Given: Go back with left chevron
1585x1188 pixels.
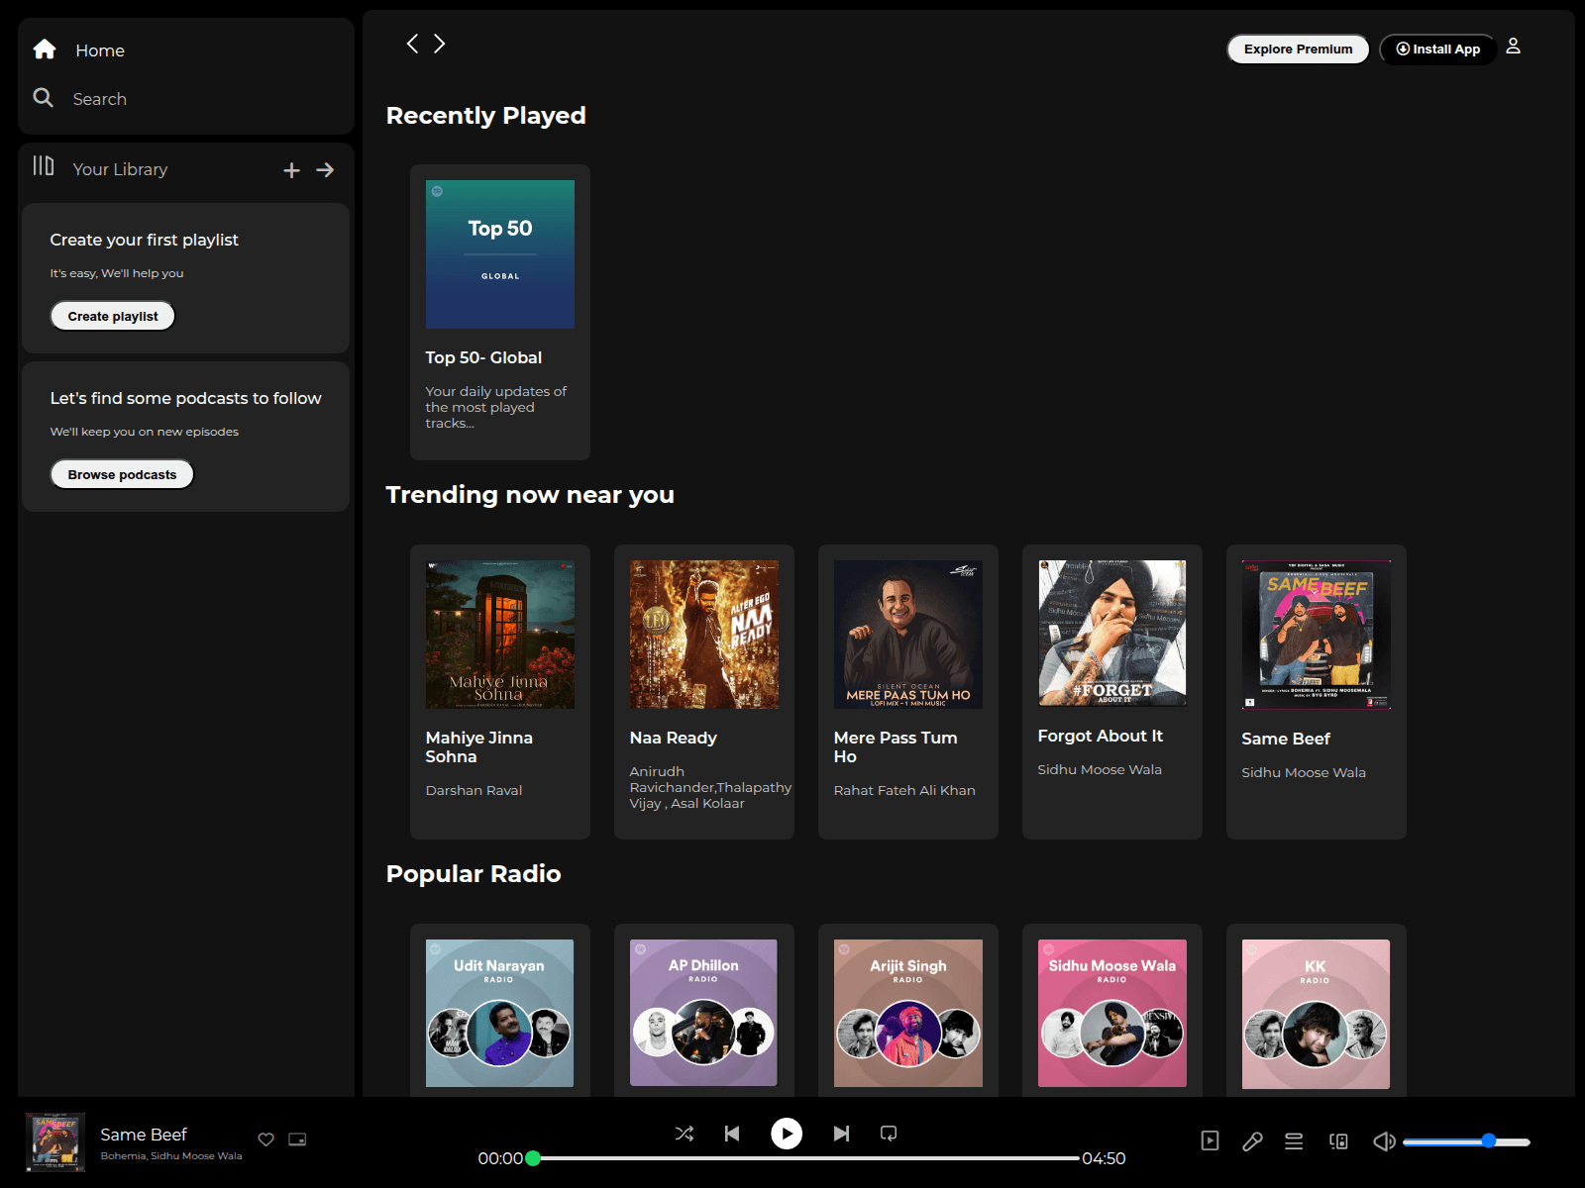Looking at the screenshot, I should click(x=412, y=44).
